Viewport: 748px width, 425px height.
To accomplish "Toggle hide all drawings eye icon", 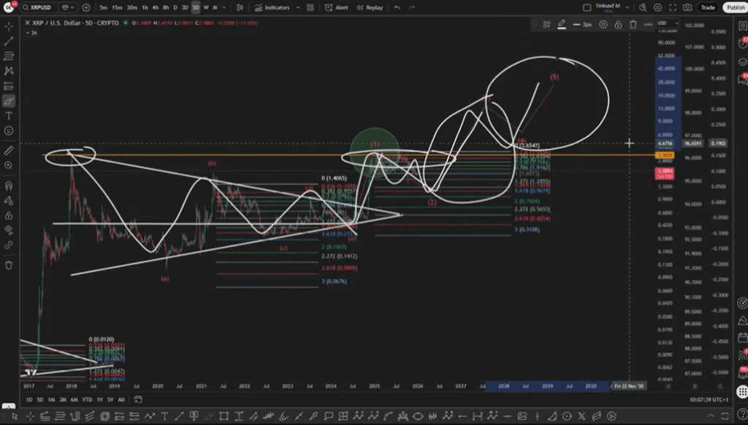I will tap(9, 230).
